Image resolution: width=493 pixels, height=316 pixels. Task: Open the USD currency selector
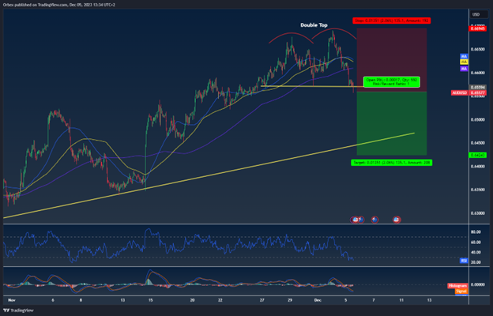[476, 14]
